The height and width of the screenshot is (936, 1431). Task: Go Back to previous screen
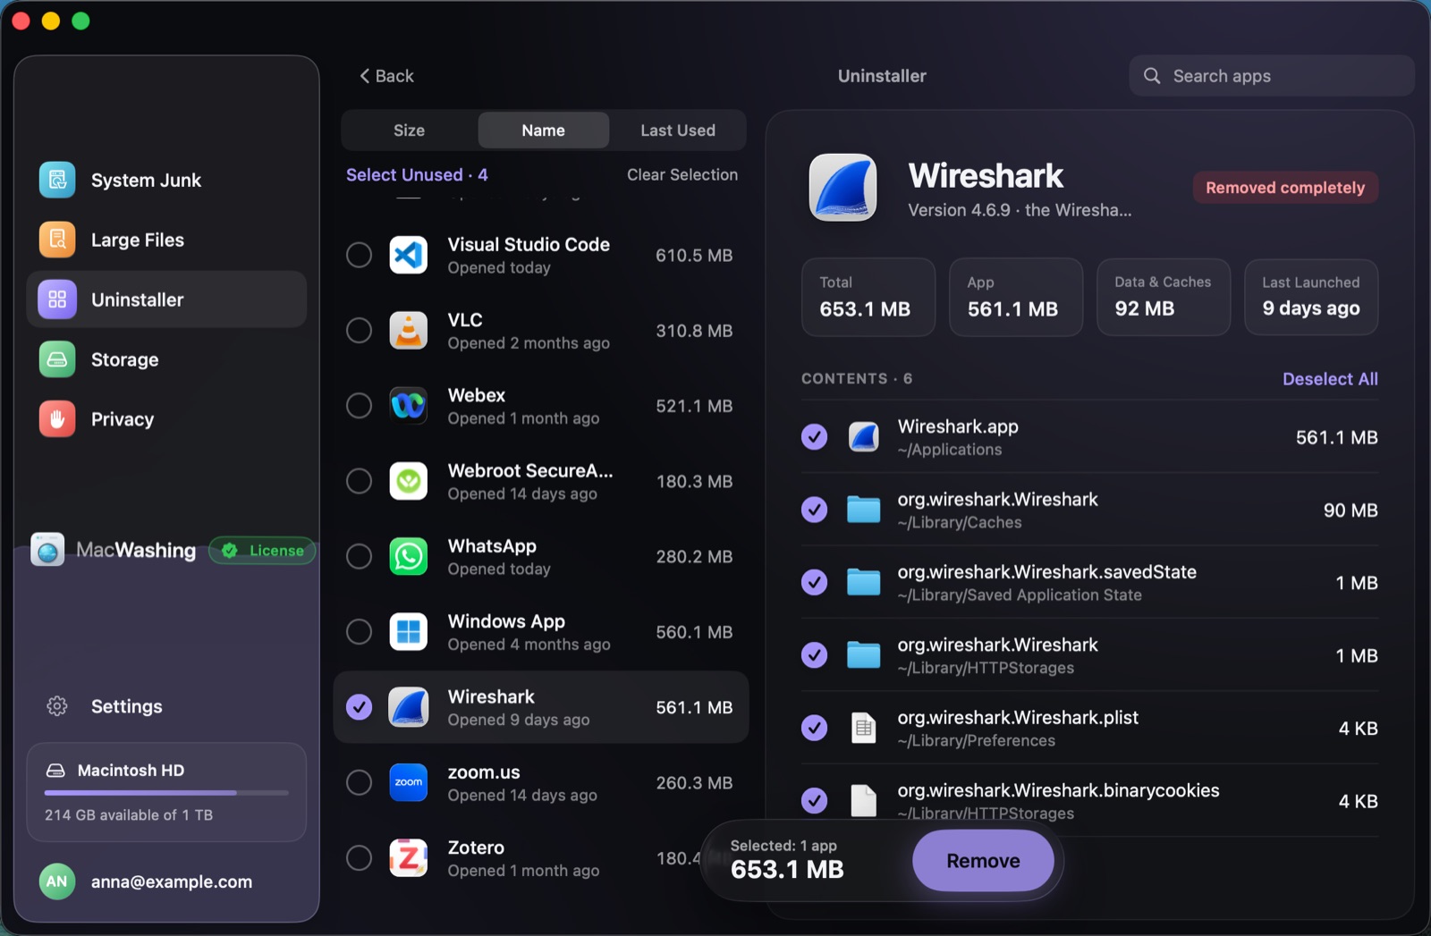(x=386, y=76)
